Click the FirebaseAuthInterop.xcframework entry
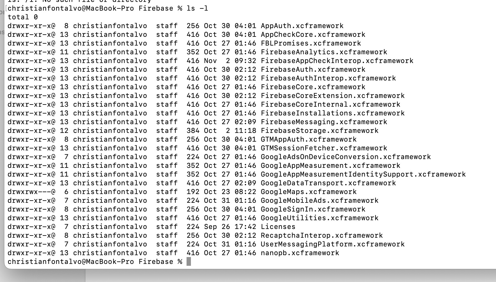The image size is (496, 282). (328, 78)
